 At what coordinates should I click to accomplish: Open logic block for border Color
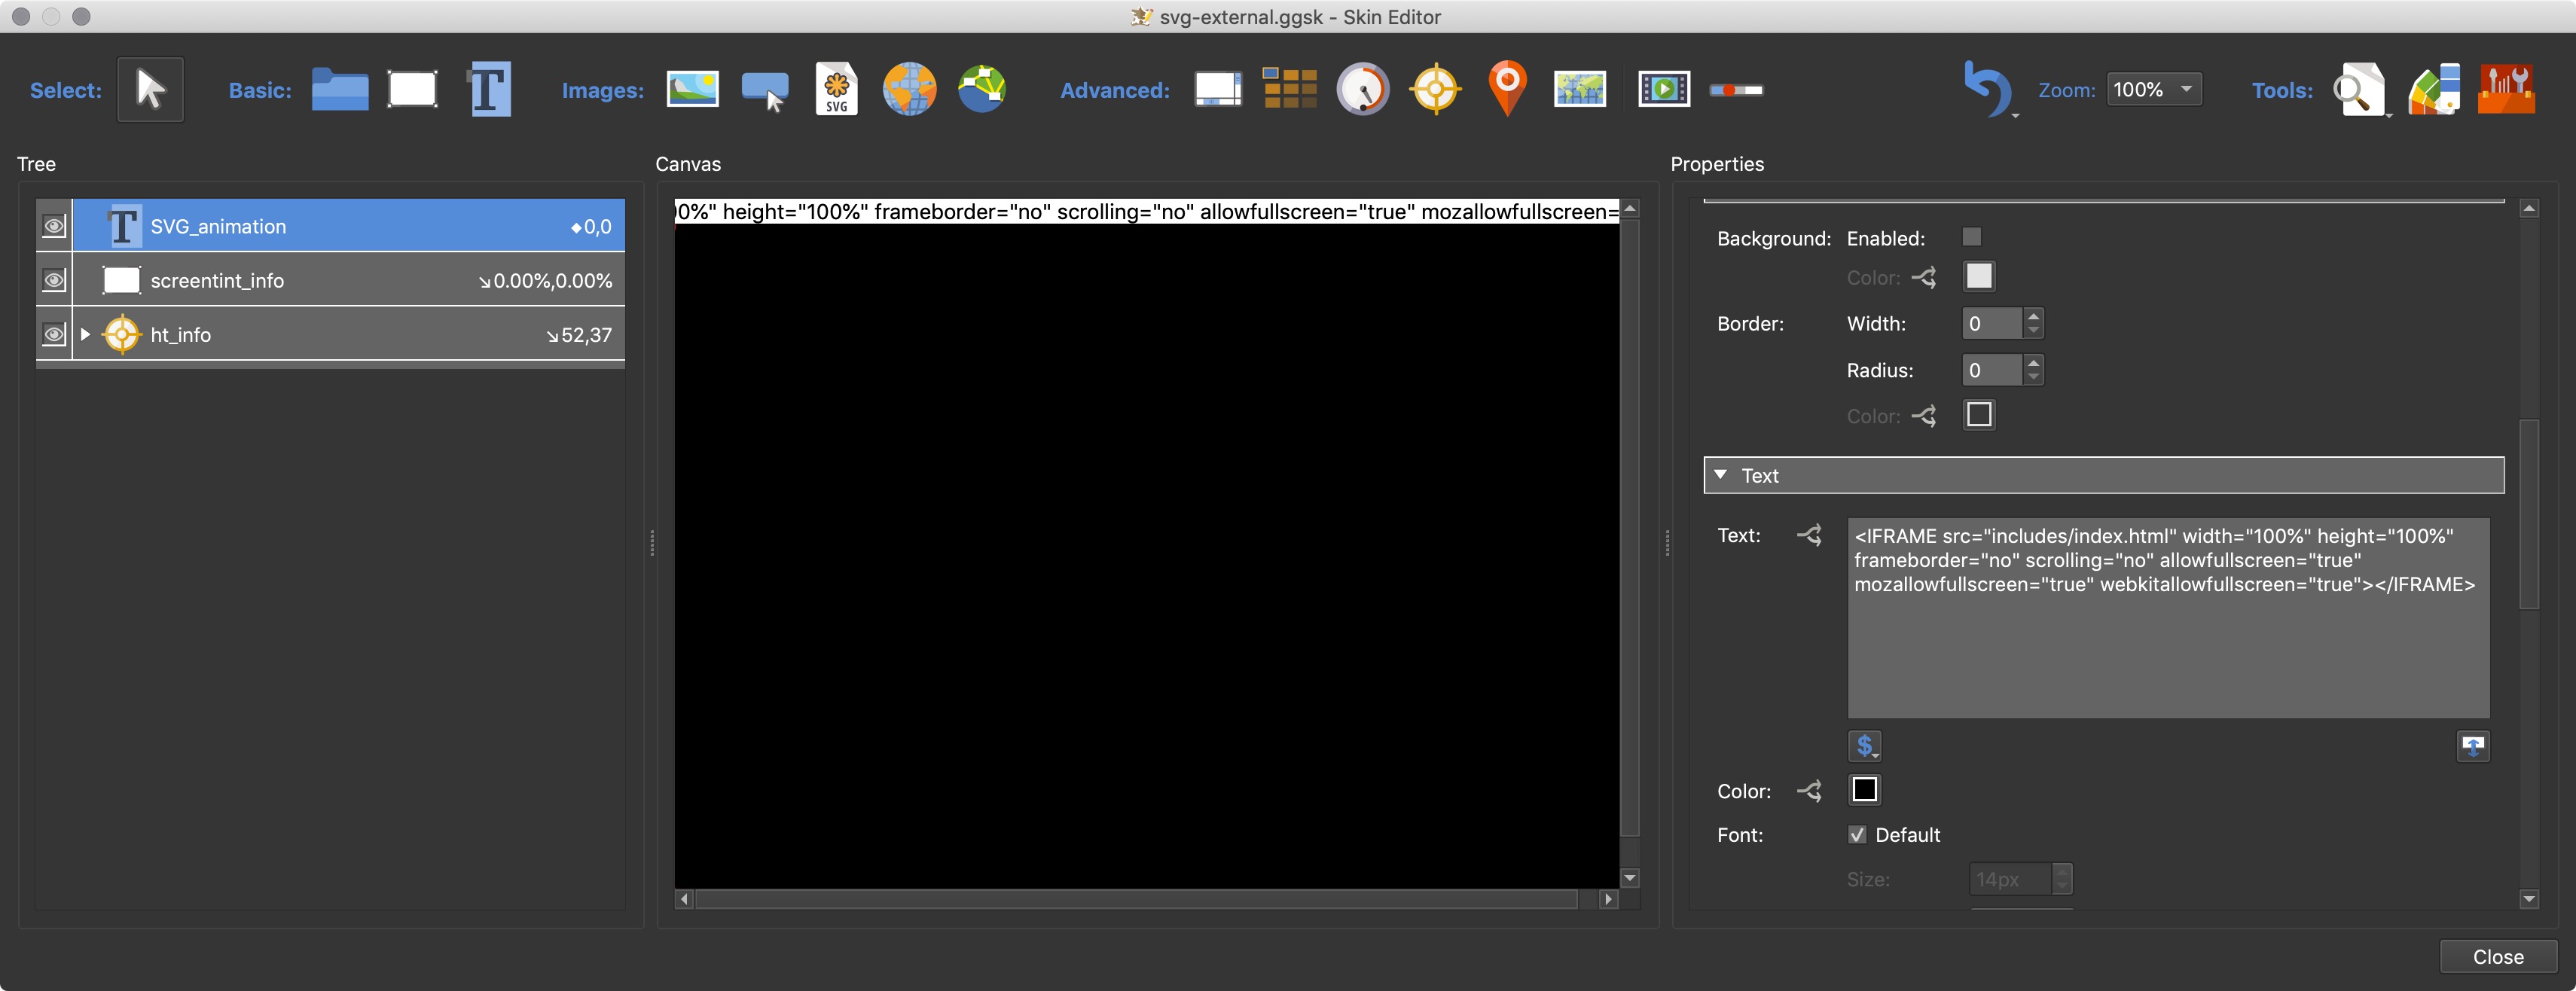pyautogui.click(x=1924, y=415)
